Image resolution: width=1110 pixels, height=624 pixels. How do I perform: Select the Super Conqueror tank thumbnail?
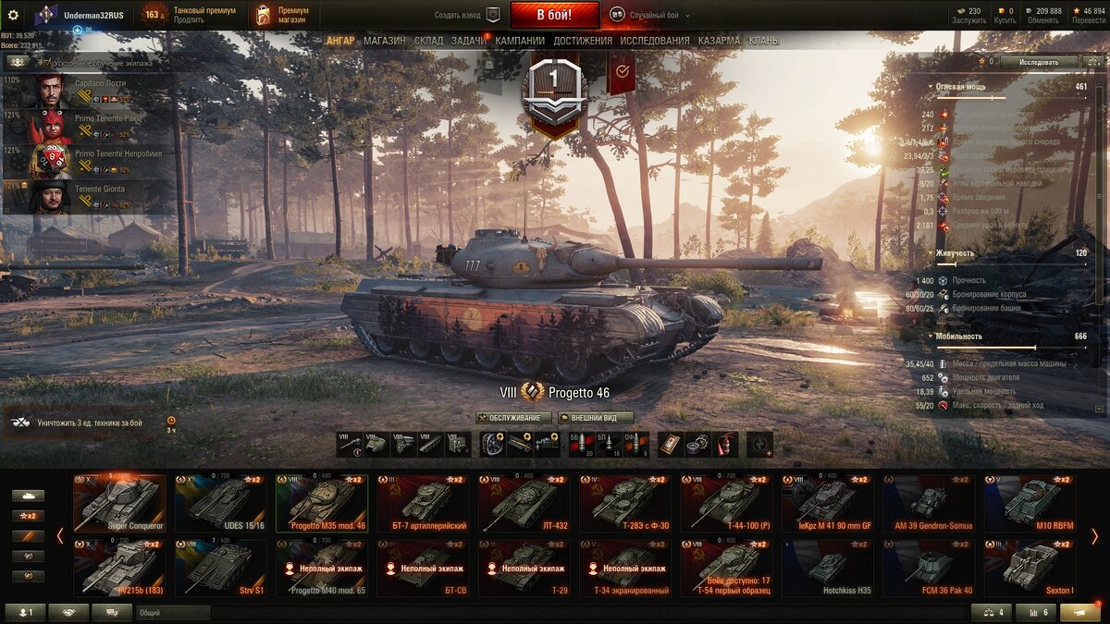(119, 503)
